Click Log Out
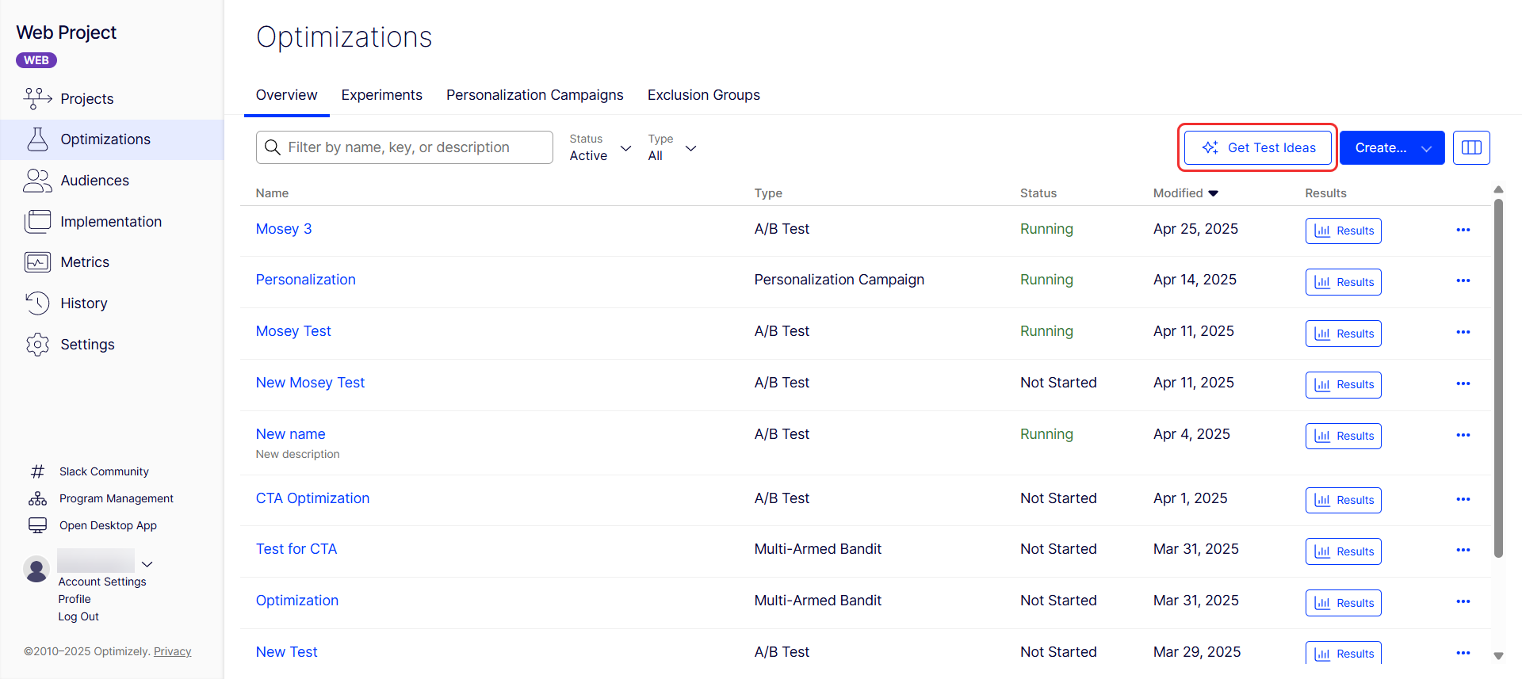1522x679 pixels. pos(78,616)
